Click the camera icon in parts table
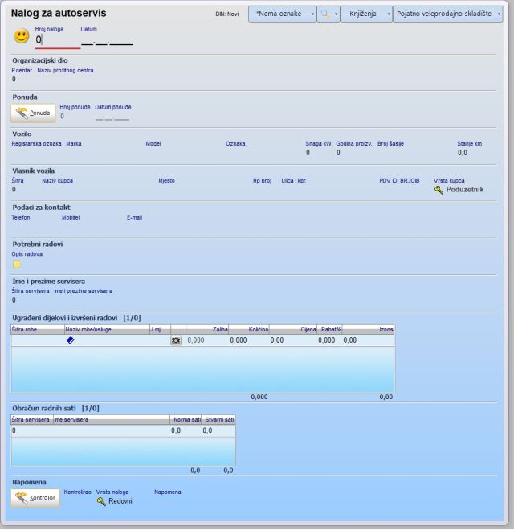514x531 pixels. [176, 340]
